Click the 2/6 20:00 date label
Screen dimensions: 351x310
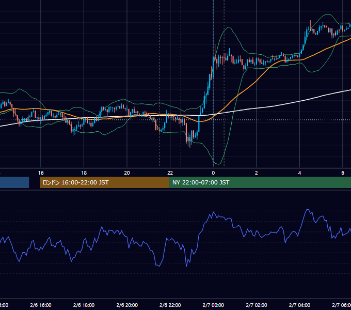pos(127,305)
